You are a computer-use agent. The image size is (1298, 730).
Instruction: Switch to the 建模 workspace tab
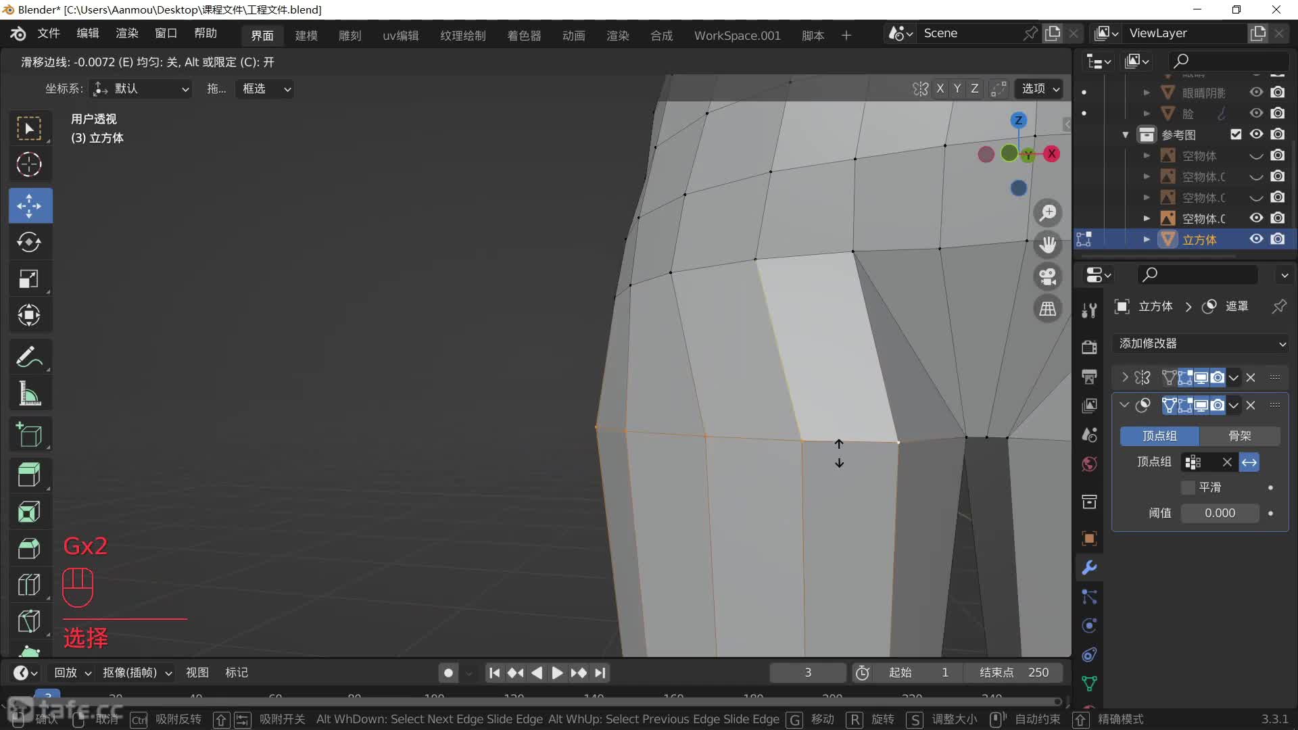pyautogui.click(x=306, y=35)
